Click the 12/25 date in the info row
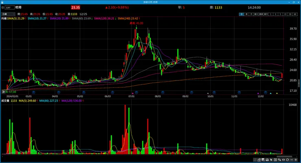The image size is (301, 163). 83,14
